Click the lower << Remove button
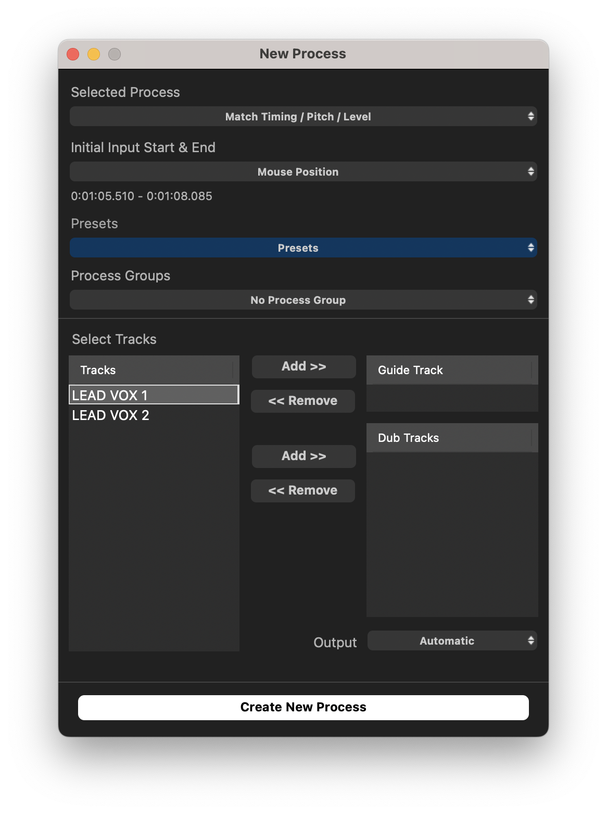Screen dimensions: 607x814 302,490
